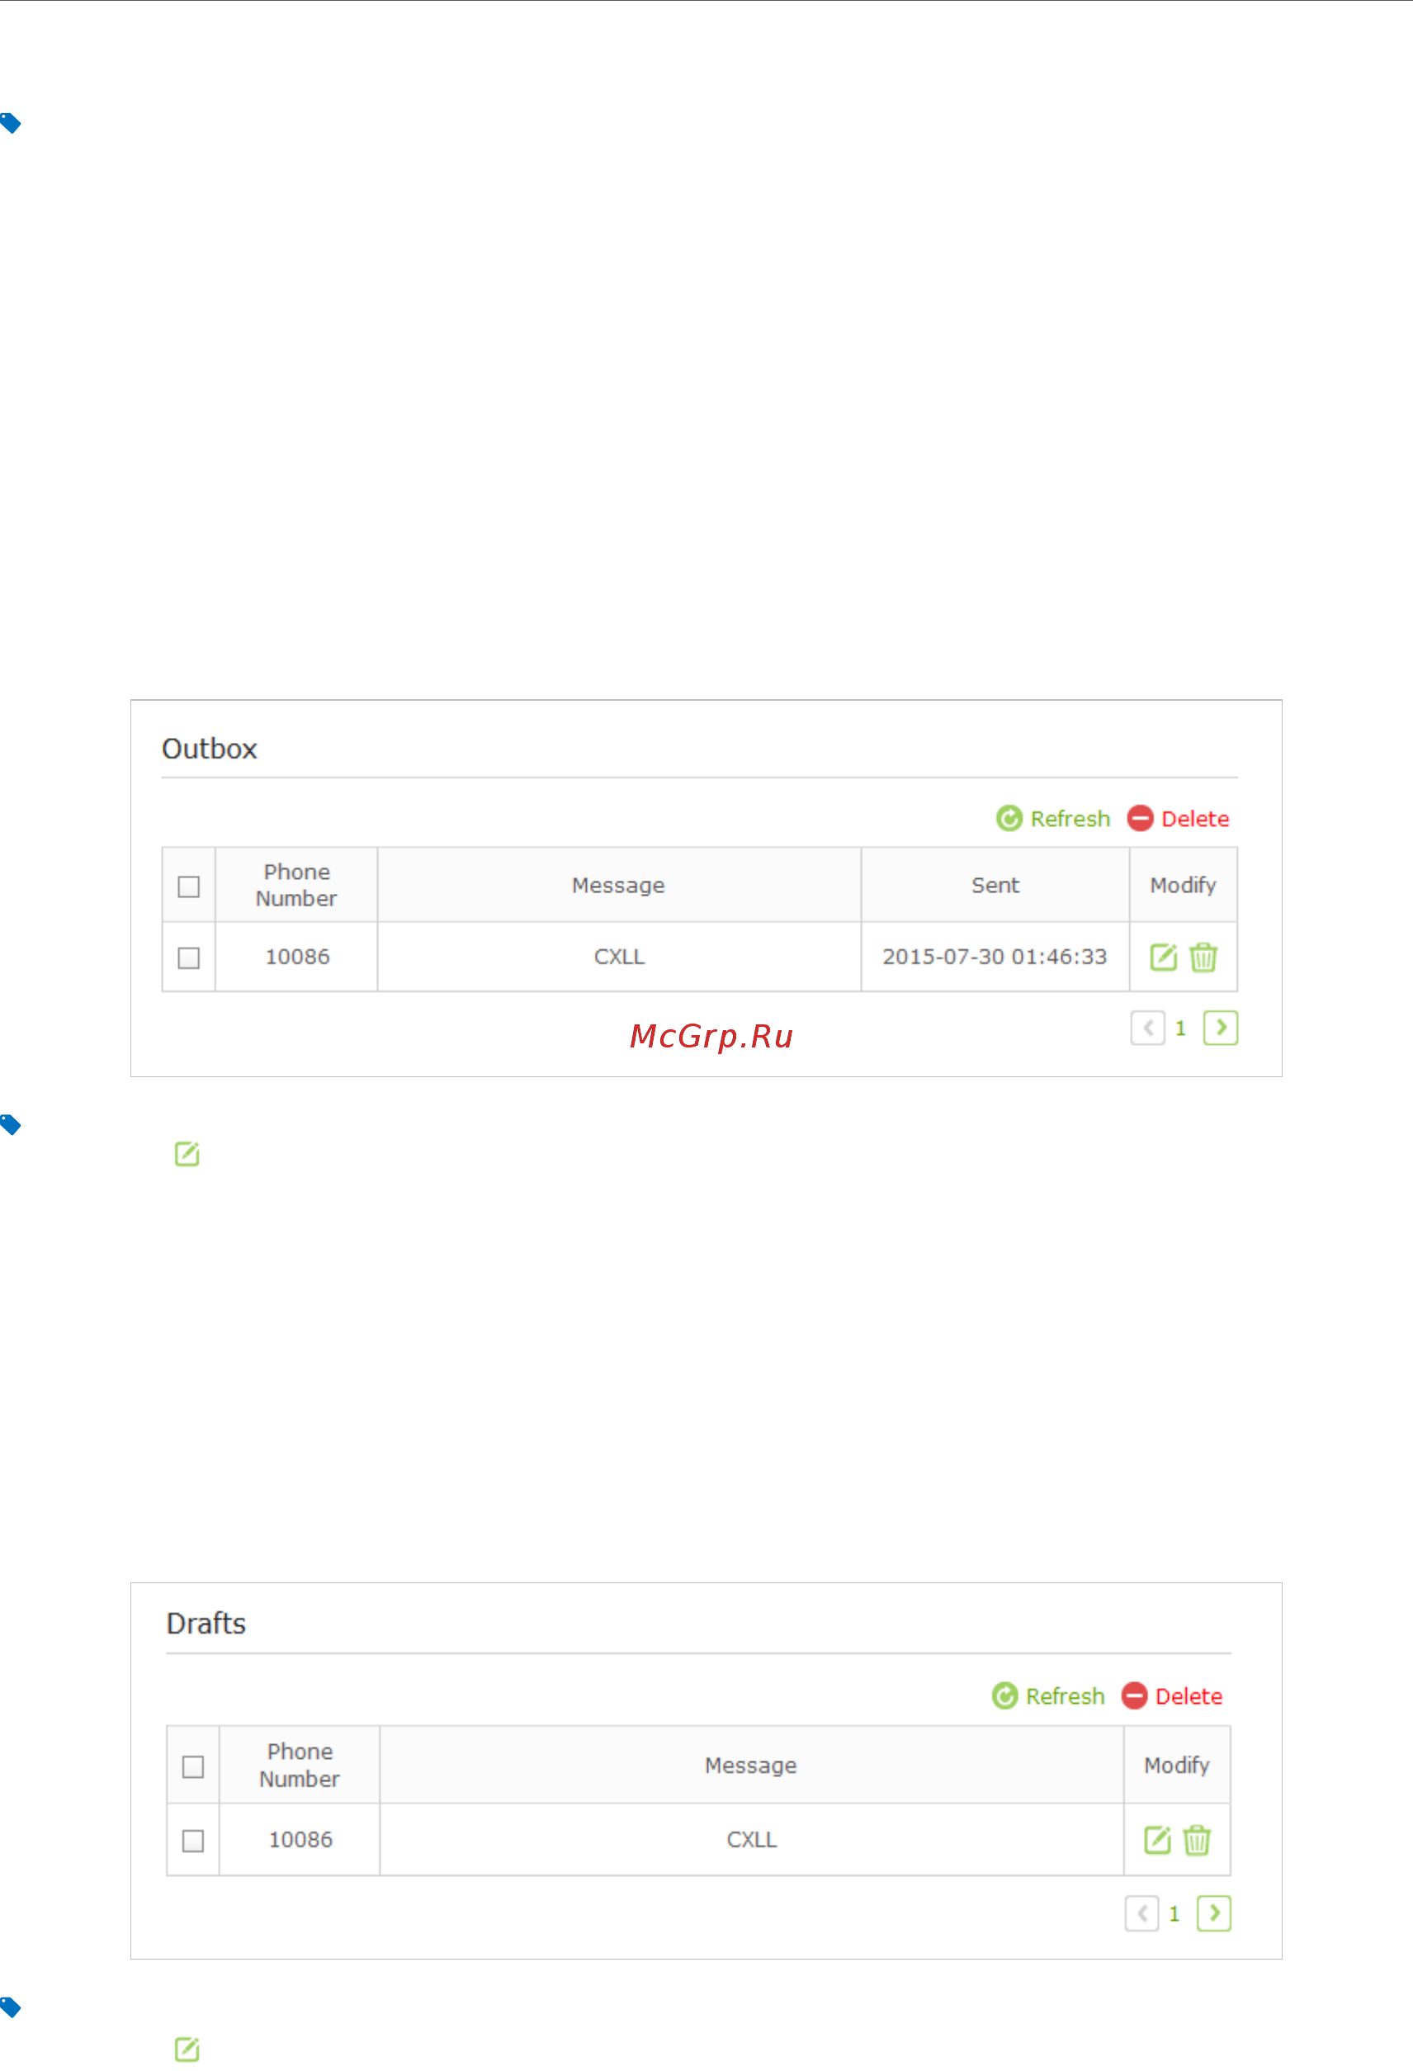The image size is (1413, 2071).
Task: Tick the 10086 row checkbox in Outbox
Action: [x=189, y=958]
